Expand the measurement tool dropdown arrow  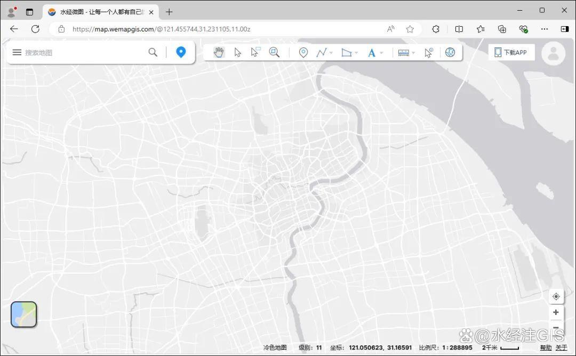point(413,53)
